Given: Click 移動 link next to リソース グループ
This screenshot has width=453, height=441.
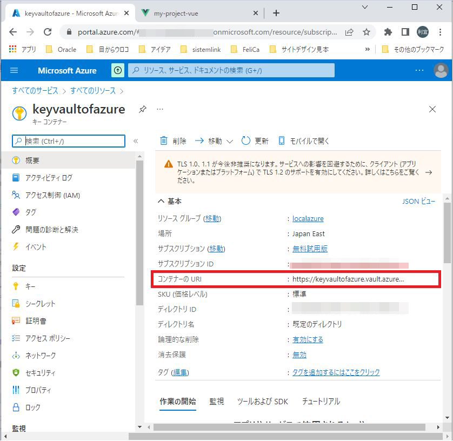Looking at the screenshot, I should (x=212, y=219).
